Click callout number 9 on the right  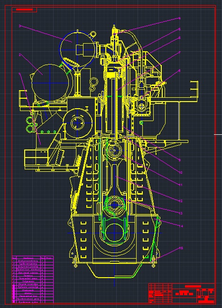click(x=179, y=160)
